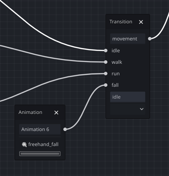Viewport: 169px width, 176px height.
Task: Select the Transition node title
Action: (x=121, y=22)
